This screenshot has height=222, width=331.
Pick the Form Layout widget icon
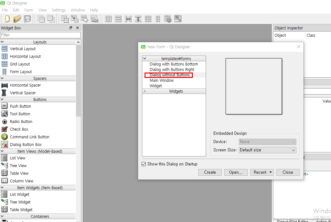click(x=4, y=72)
